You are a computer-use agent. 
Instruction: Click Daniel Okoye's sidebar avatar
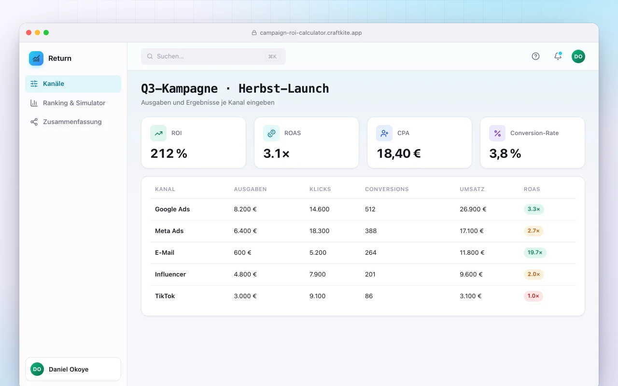37,369
